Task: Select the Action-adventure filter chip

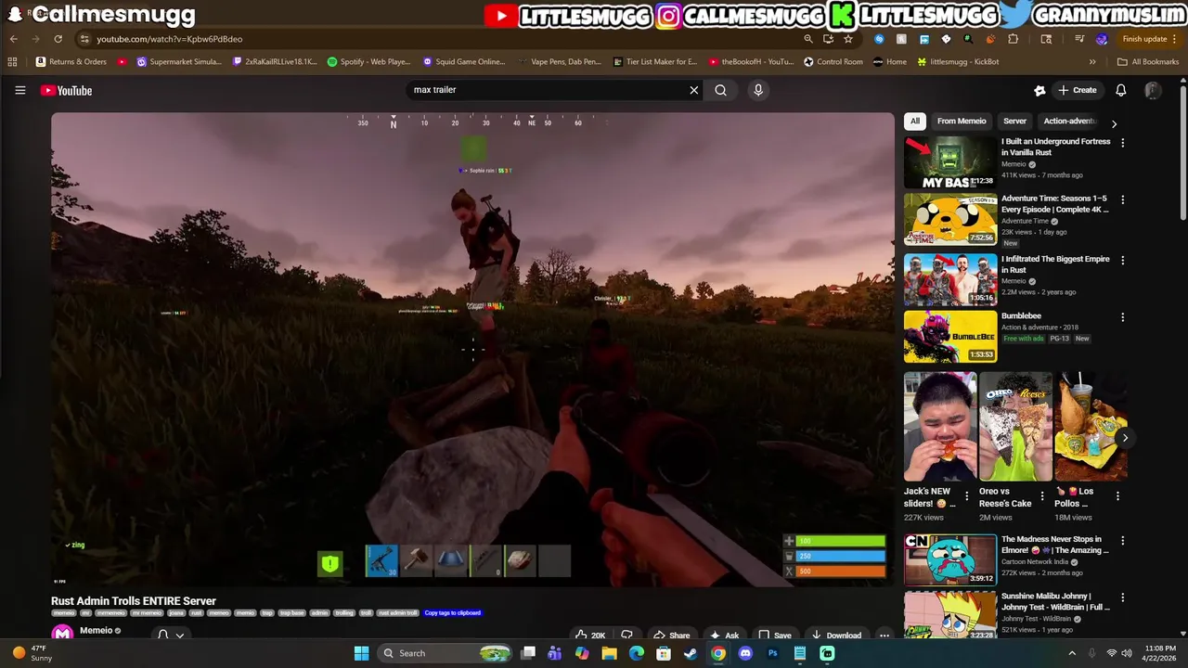Action: click(1069, 121)
